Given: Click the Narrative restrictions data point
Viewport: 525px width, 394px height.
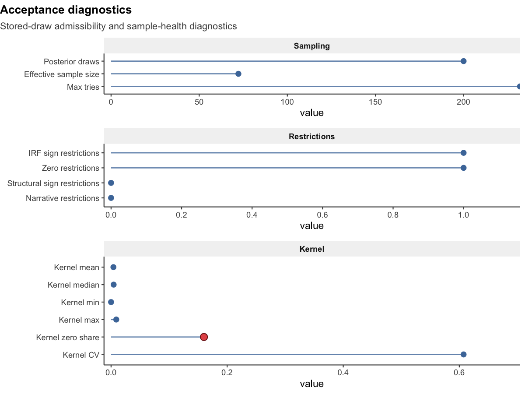Looking at the screenshot, I should click(x=111, y=198).
